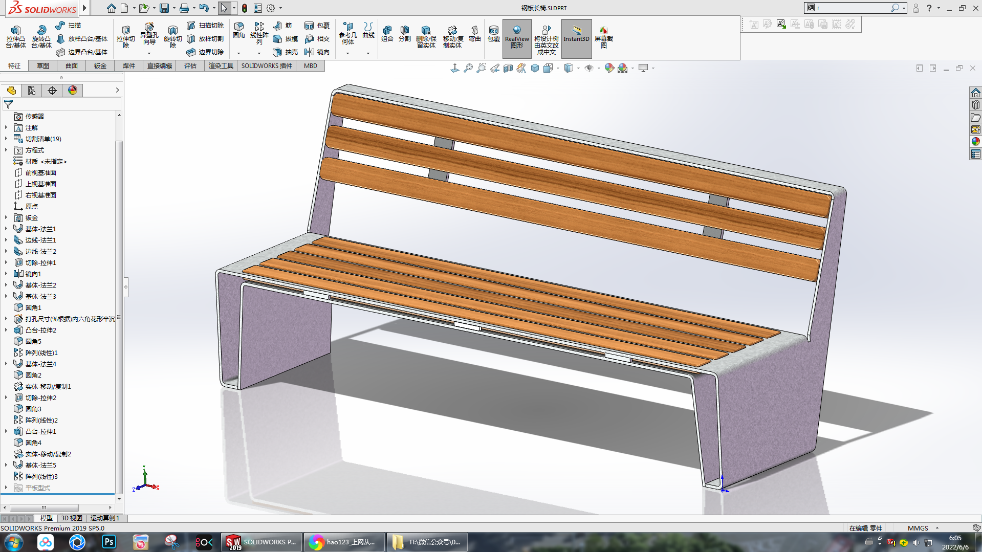This screenshot has width=982, height=552.
Task: Open the 线性阵列 pattern dropdown arrow
Action: point(259,53)
